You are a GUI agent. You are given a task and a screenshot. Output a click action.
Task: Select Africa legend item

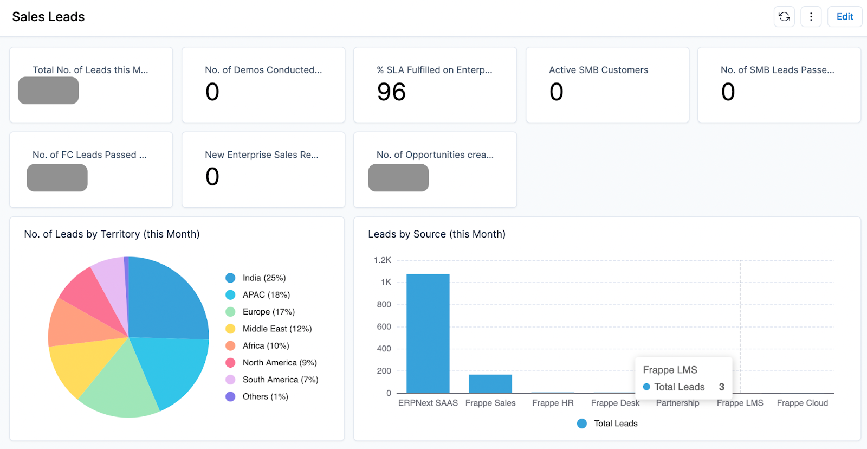[x=266, y=345]
